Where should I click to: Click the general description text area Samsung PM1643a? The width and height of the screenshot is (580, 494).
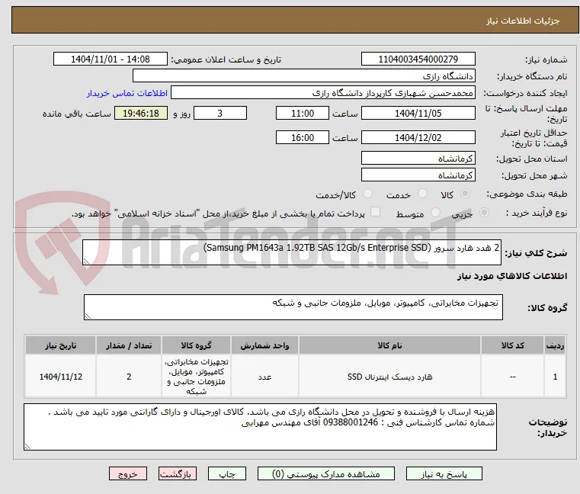click(292, 252)
